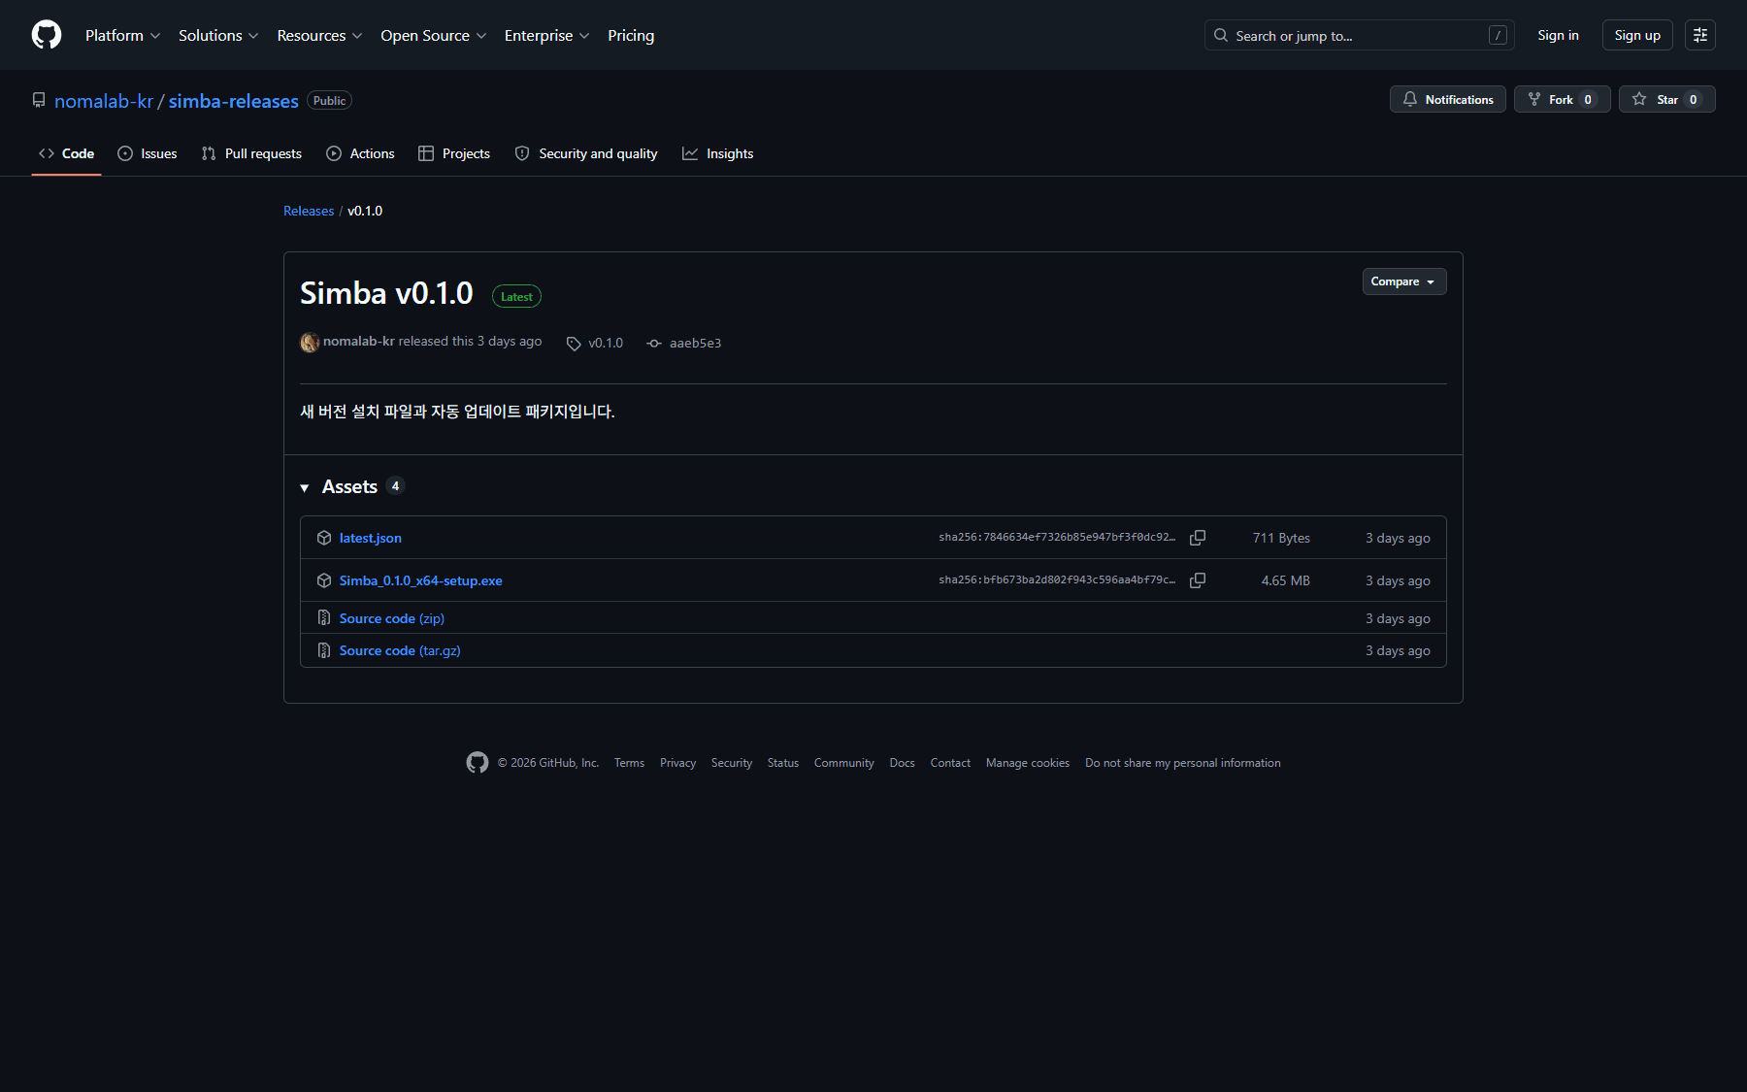Click the nomalab-kr avatar image
Viewport: 1747px width, 1092px height.
(x=310, y=343)
